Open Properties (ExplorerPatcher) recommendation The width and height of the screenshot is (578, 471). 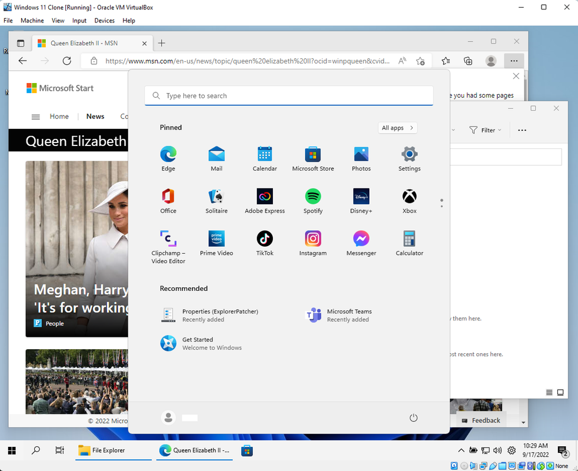point(210,315)
